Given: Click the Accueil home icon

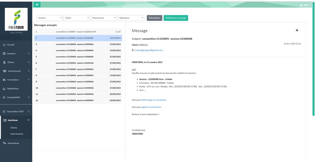Looking at the screenshot, I should click(x=4, y=45).
